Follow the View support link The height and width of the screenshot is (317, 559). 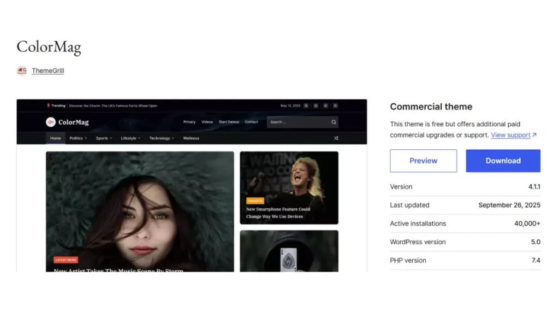tap(510, 135)
